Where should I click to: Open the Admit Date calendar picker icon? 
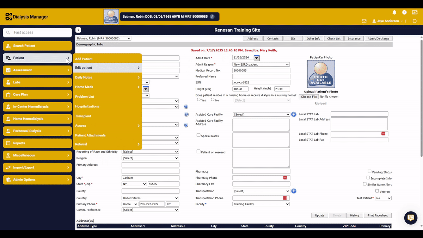click(x=257, y=58)
